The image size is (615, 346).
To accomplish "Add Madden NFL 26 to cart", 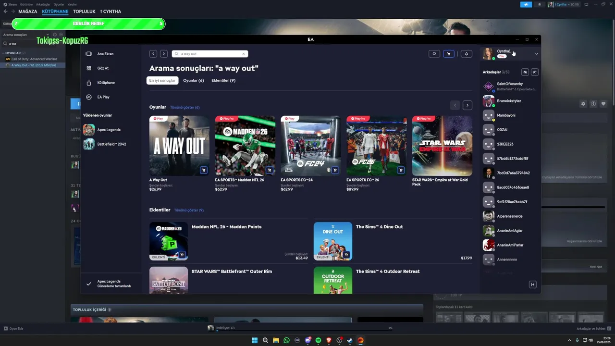I will point(270,170).
